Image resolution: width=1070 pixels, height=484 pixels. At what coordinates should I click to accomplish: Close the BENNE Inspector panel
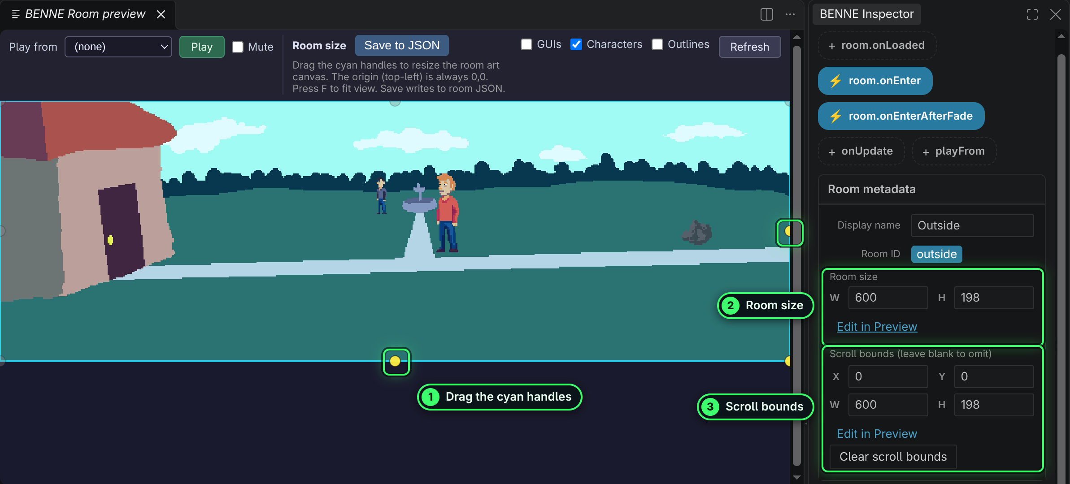(1055, 14)
